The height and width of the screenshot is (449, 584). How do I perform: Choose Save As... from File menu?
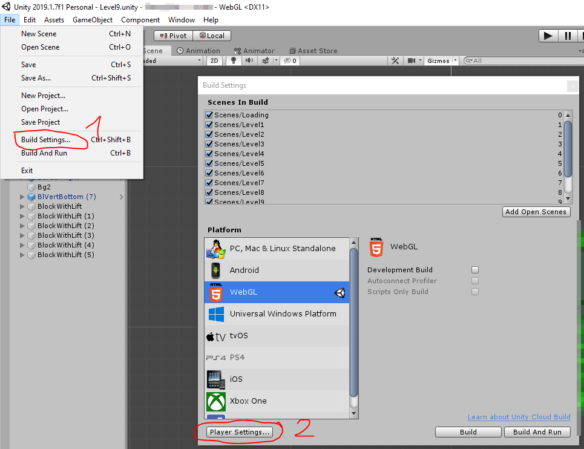[x=71, y=78]
